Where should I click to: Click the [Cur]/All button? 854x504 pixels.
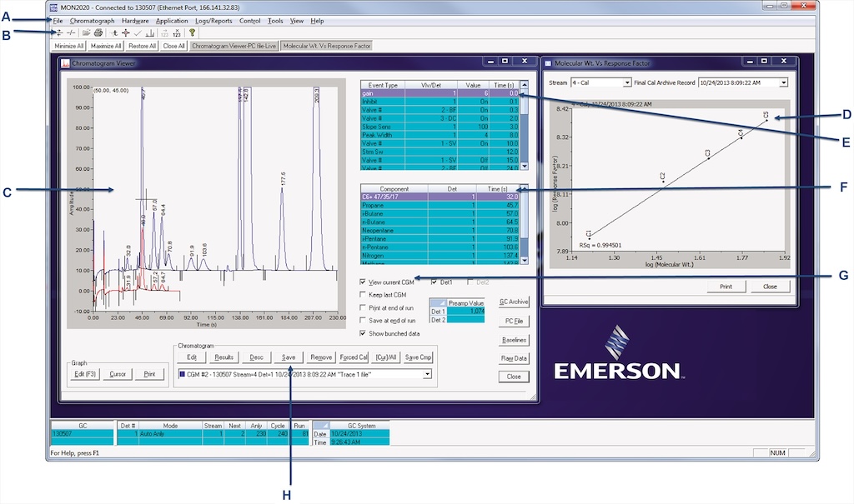click(386, 357)
